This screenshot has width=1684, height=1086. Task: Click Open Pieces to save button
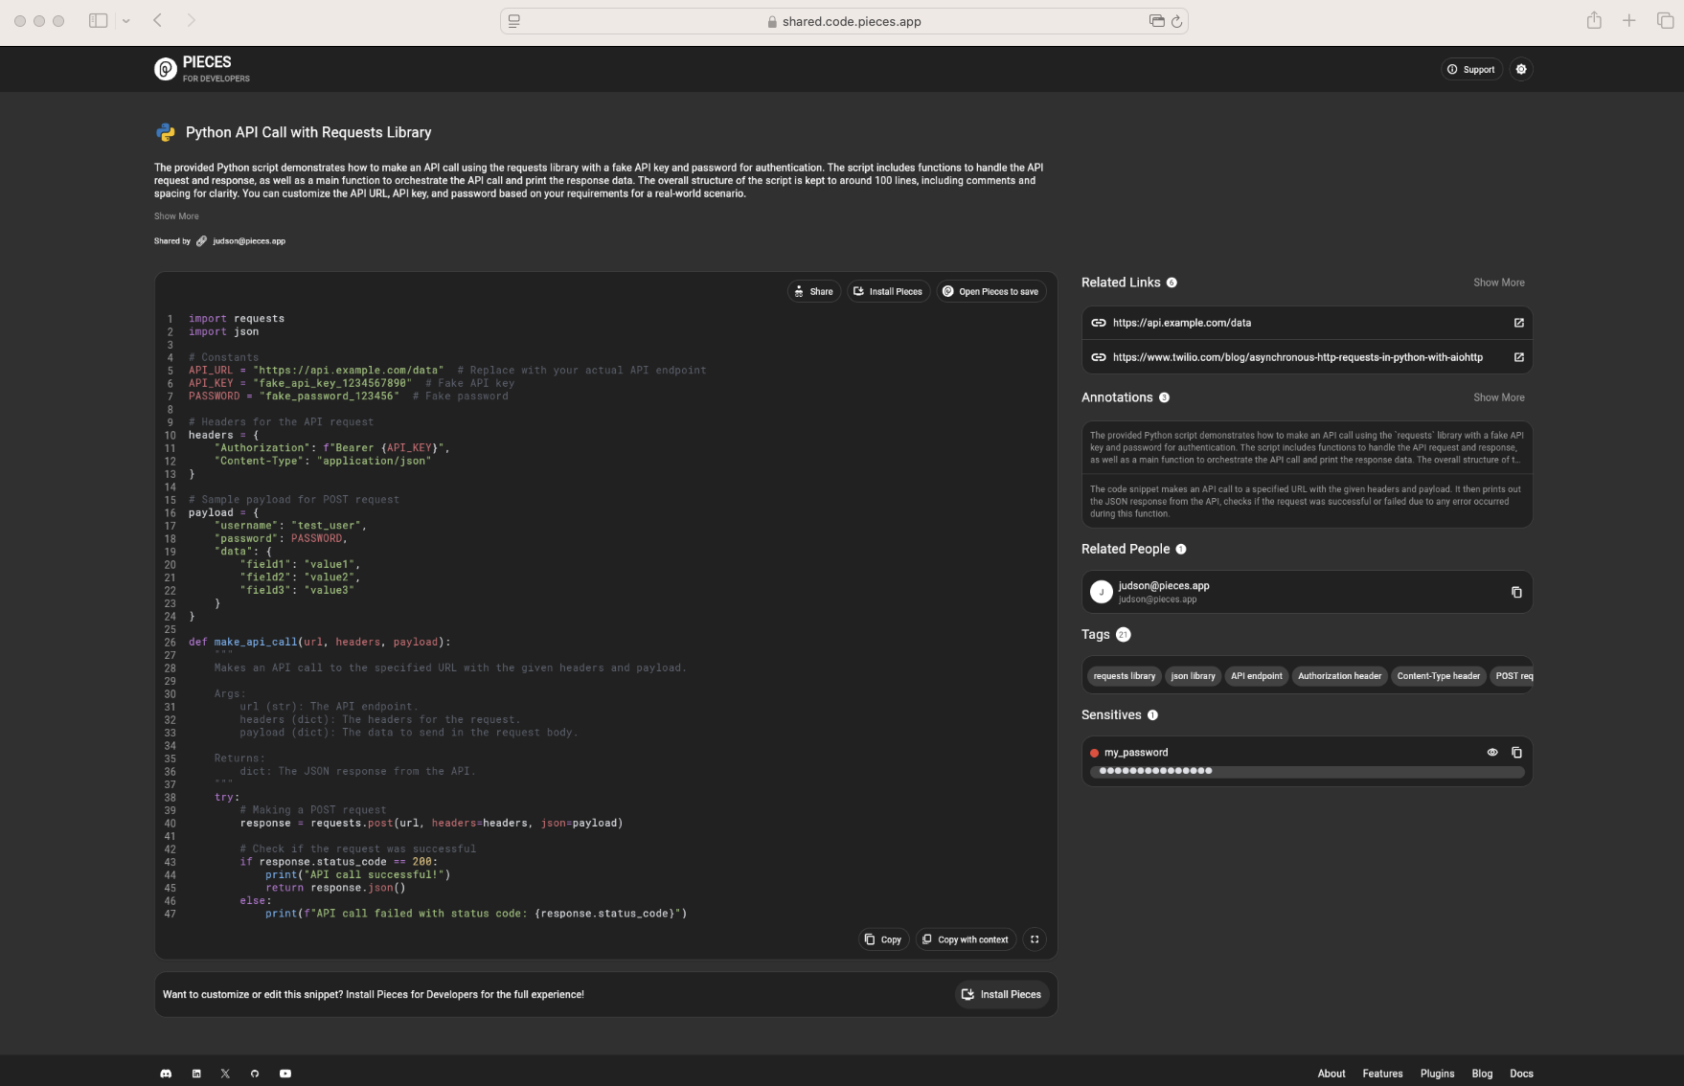point(990,291)
